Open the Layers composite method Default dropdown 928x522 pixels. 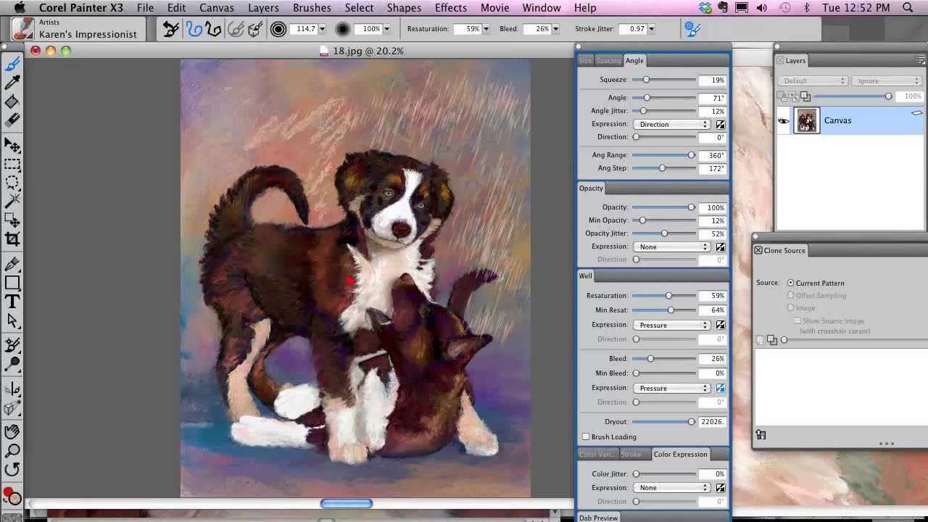click(x=812, y=81)
